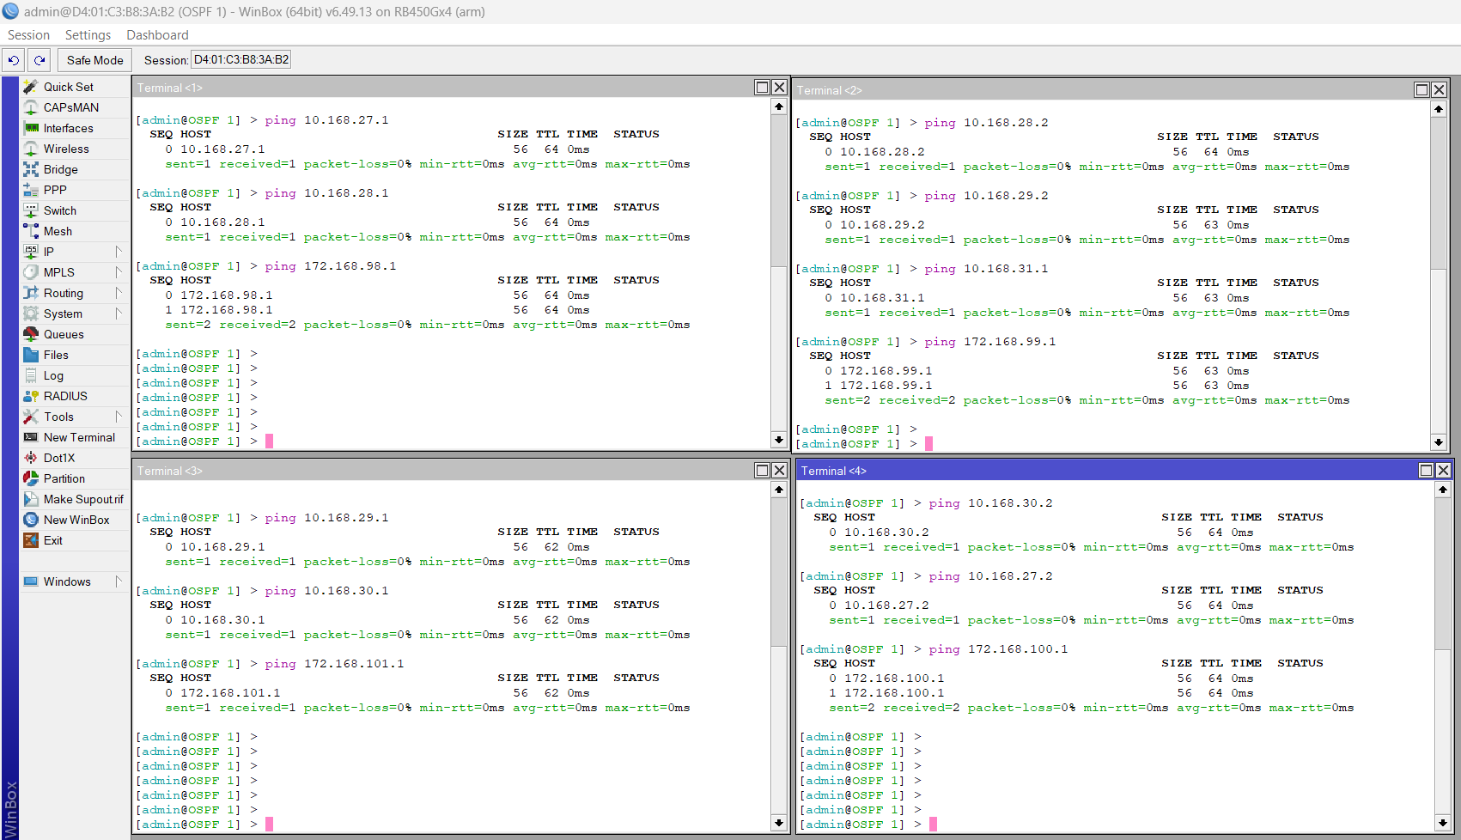This screenshot has width=1461, height=840.
Task: Open the Wireless sidebar icon
Action: 31,149
